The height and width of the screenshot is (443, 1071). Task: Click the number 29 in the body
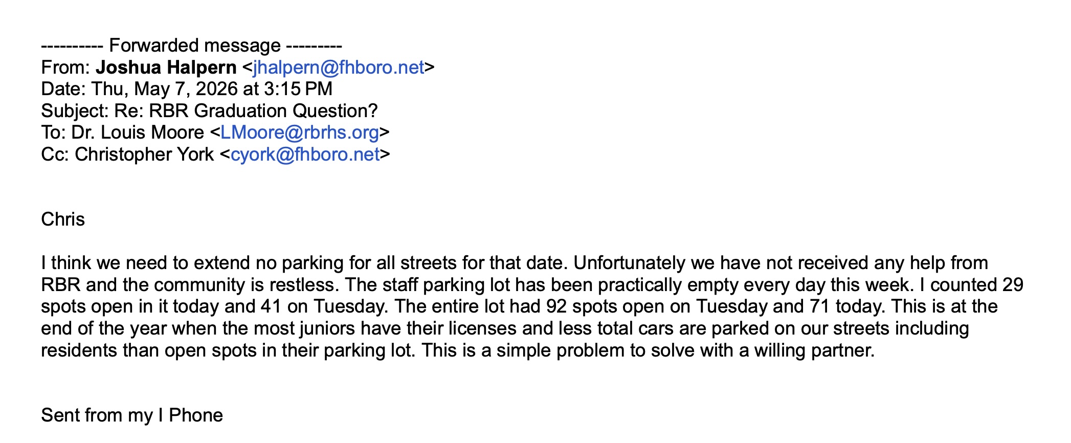click(x=1013, y=284)
